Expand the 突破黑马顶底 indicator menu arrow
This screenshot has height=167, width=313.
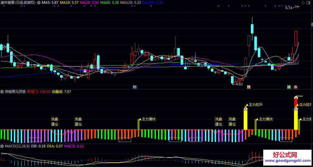point(2,92)
